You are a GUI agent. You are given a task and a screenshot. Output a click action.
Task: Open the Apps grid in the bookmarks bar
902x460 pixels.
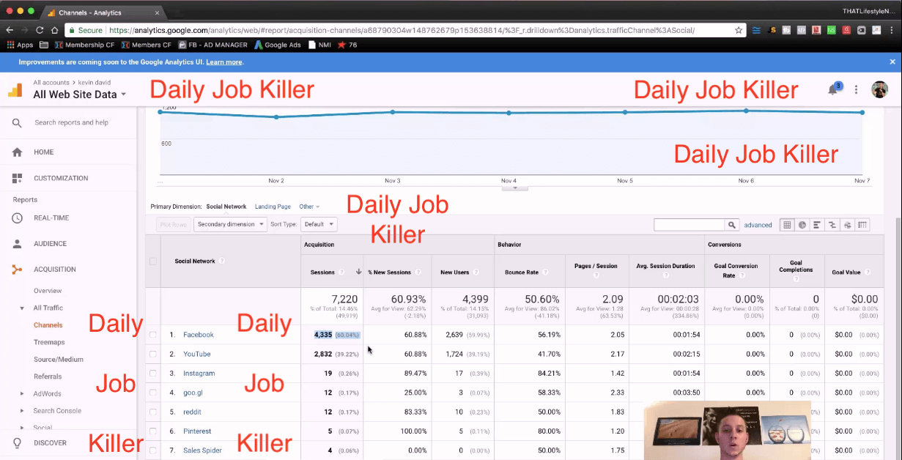pyautogui.click(x=20, y=45)
